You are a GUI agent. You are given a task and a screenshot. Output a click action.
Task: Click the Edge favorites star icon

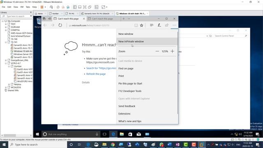click(141, 25)
